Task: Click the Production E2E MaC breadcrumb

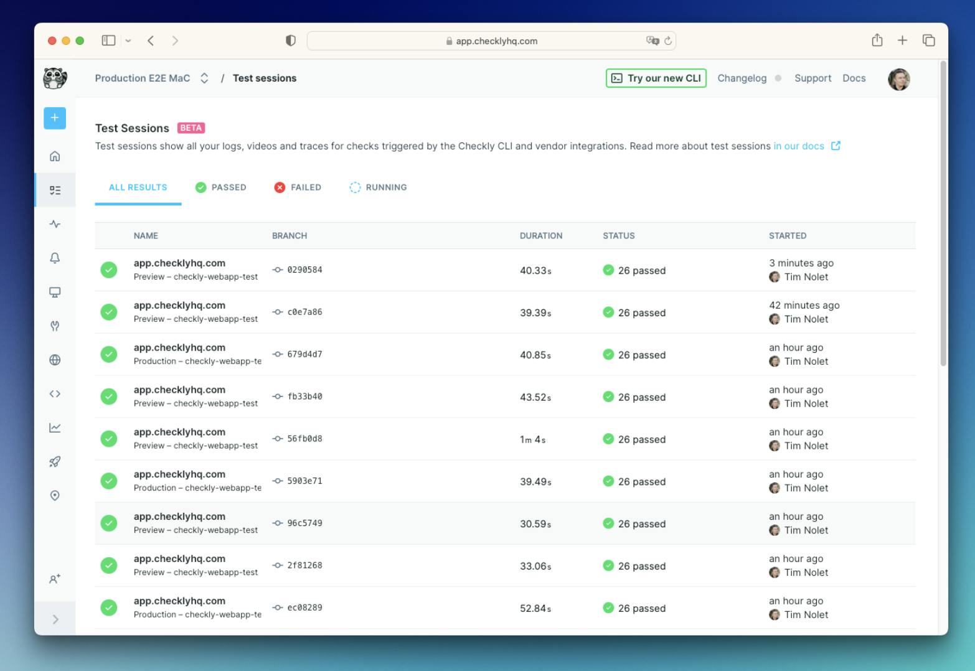Action: tap(143, 78)
